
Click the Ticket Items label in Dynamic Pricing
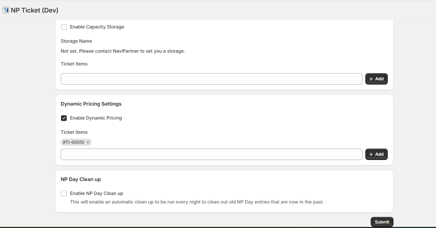[x=74, y=132]
